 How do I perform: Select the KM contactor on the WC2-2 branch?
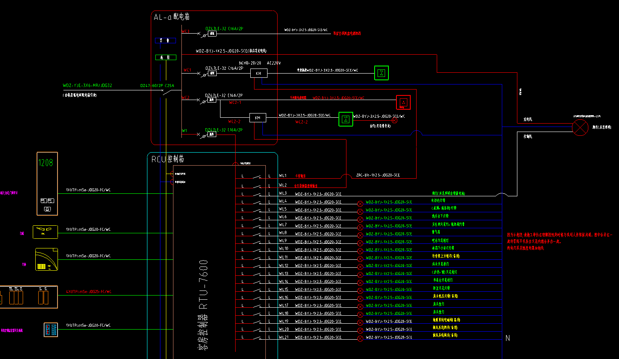point(258,118)
